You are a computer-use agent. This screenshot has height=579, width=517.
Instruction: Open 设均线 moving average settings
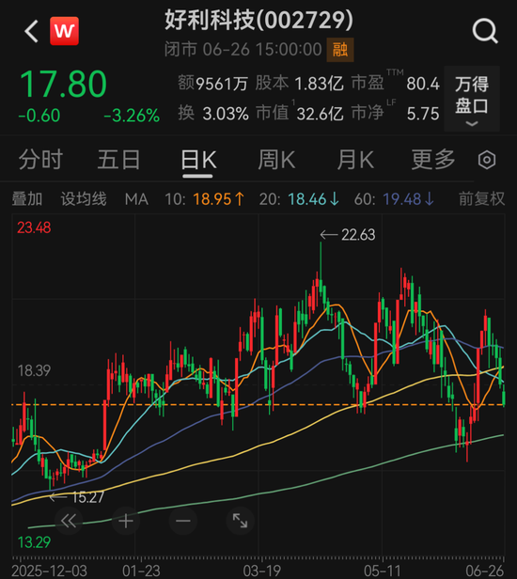pyautogui.click(x=84, y=199)
